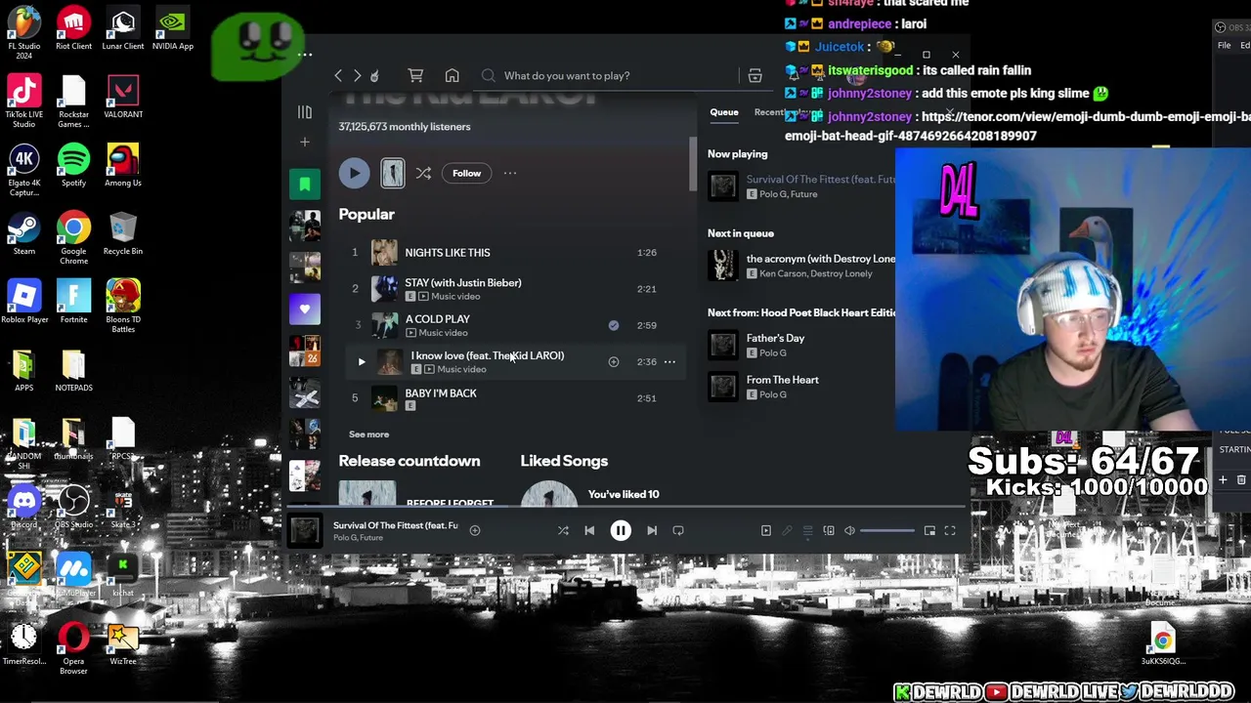Open the green bookmark playlist in the sidebar
The height and width of the screenshot is (703, 1251).
304,184
